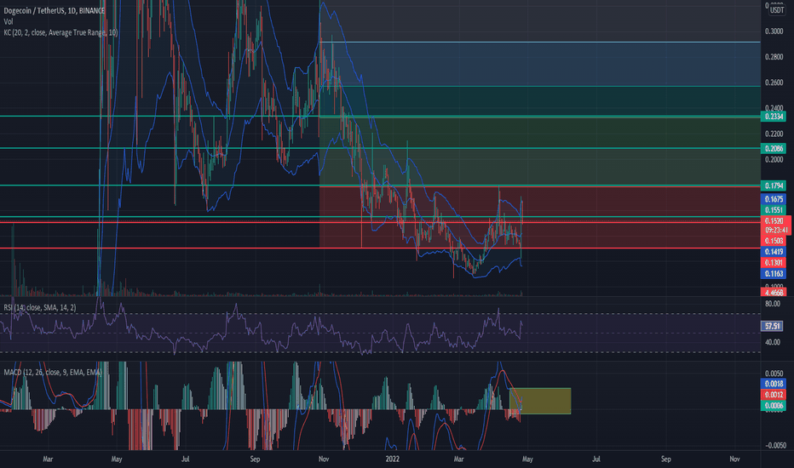This screenshot has height=468, width=794.
Task: Select the RSI indicator legend
Action: [x=40, y=308]
